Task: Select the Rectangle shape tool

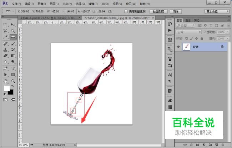Action: click(13, 75)
